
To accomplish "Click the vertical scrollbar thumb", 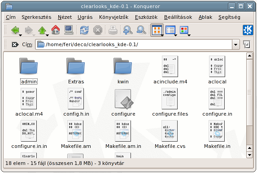I will click(249, 93).
